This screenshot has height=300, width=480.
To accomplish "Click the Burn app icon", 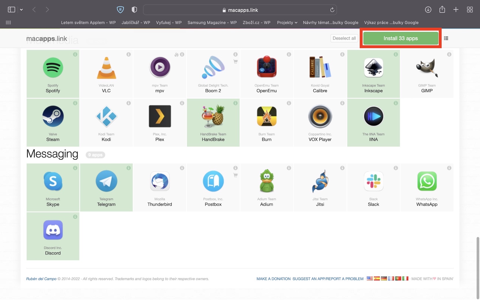I will (267, 117).
